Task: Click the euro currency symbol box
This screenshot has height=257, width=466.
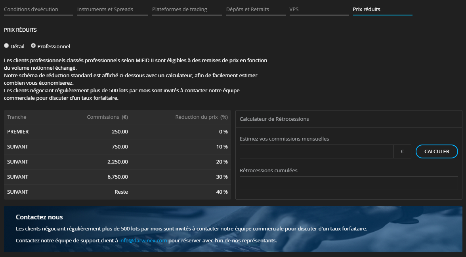Action: point(402,152)
